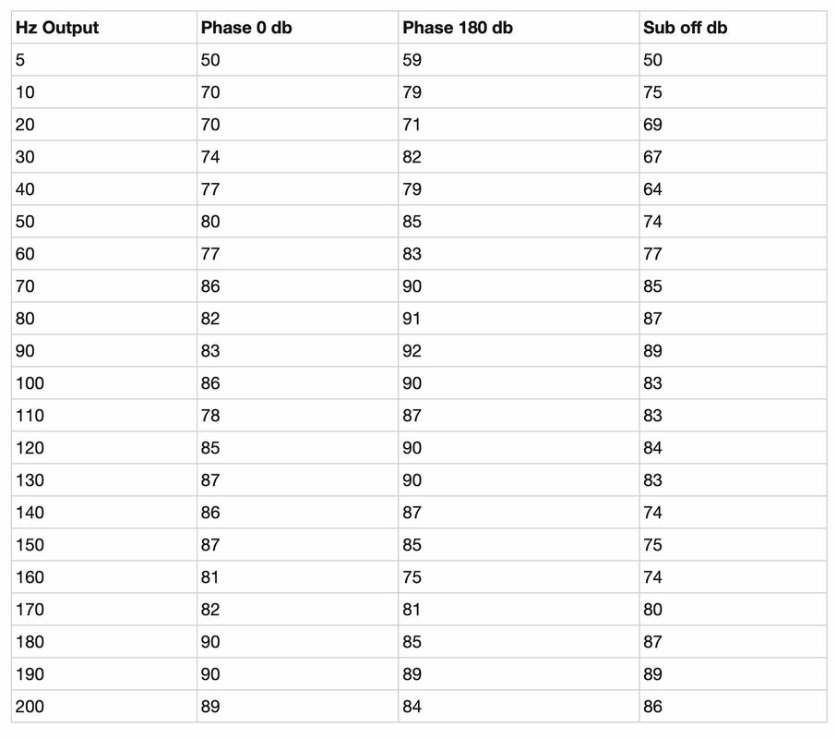Click the Phase 180 db column header
This screenshot has height=739, width=836.
519,27
